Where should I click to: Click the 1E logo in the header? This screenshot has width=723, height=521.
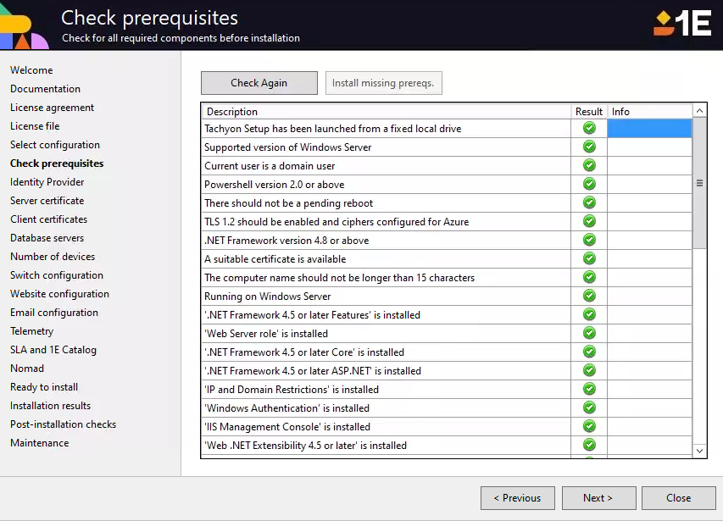pyautogui.click(x=681, y=23)
